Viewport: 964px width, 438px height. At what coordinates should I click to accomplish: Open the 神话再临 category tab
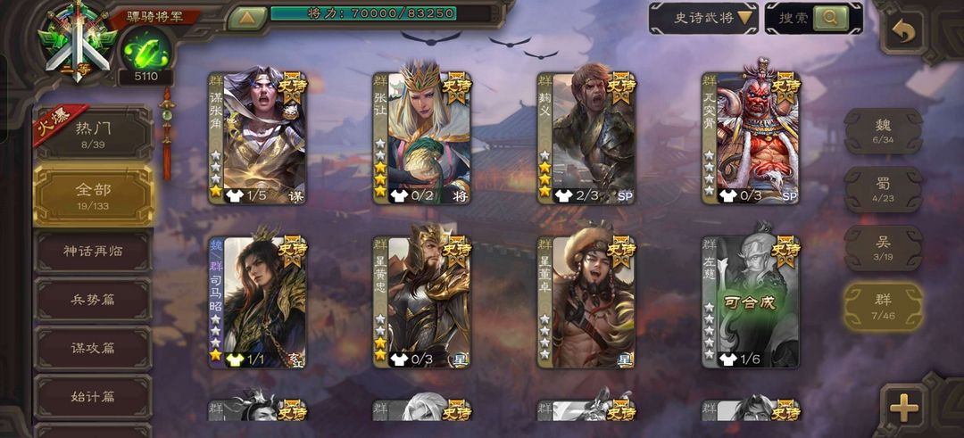coord(94,252)
